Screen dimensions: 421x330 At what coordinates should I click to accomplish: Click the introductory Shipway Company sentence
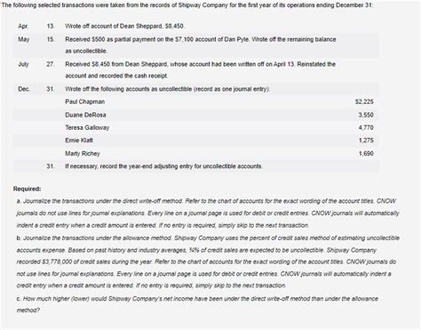pos(187,5)
